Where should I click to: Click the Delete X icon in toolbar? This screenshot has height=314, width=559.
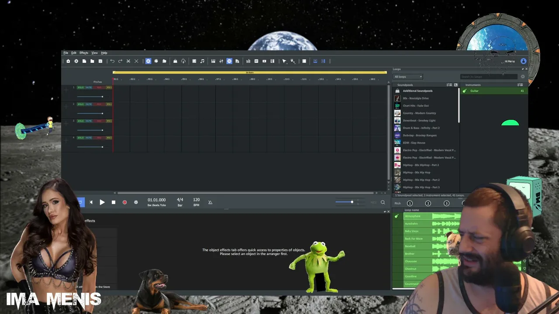(136, 61)
